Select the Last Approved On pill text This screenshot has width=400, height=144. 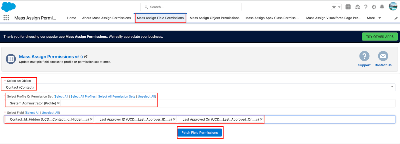click(x=220, y=119)
